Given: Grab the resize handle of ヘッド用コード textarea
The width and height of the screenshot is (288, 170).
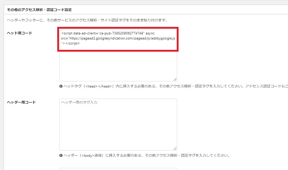Looking at the screenshot, I should pyautogui.click(x=175, y=79).
